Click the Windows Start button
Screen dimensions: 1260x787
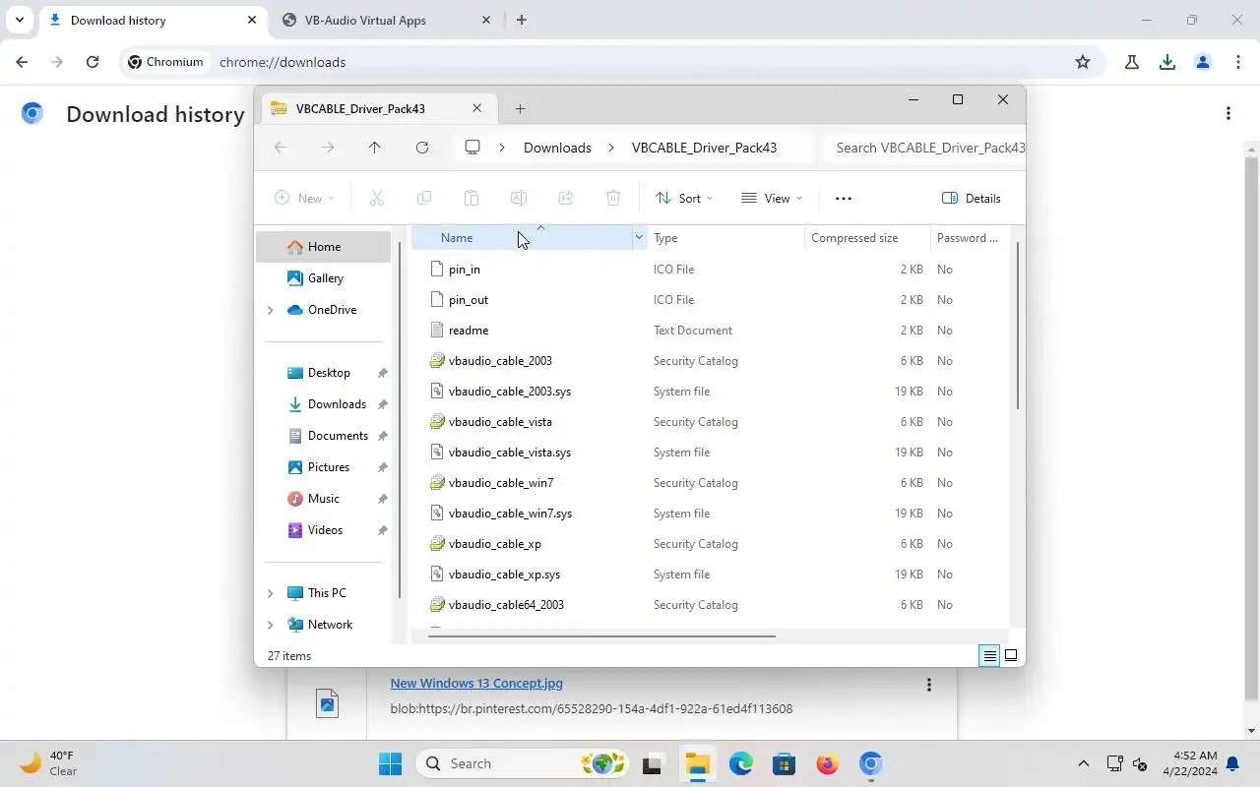tap(391, 763)
